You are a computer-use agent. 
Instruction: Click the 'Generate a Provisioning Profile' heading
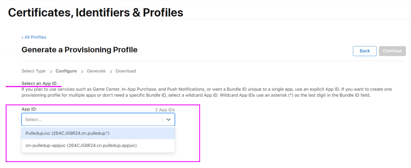pos(79,50)
